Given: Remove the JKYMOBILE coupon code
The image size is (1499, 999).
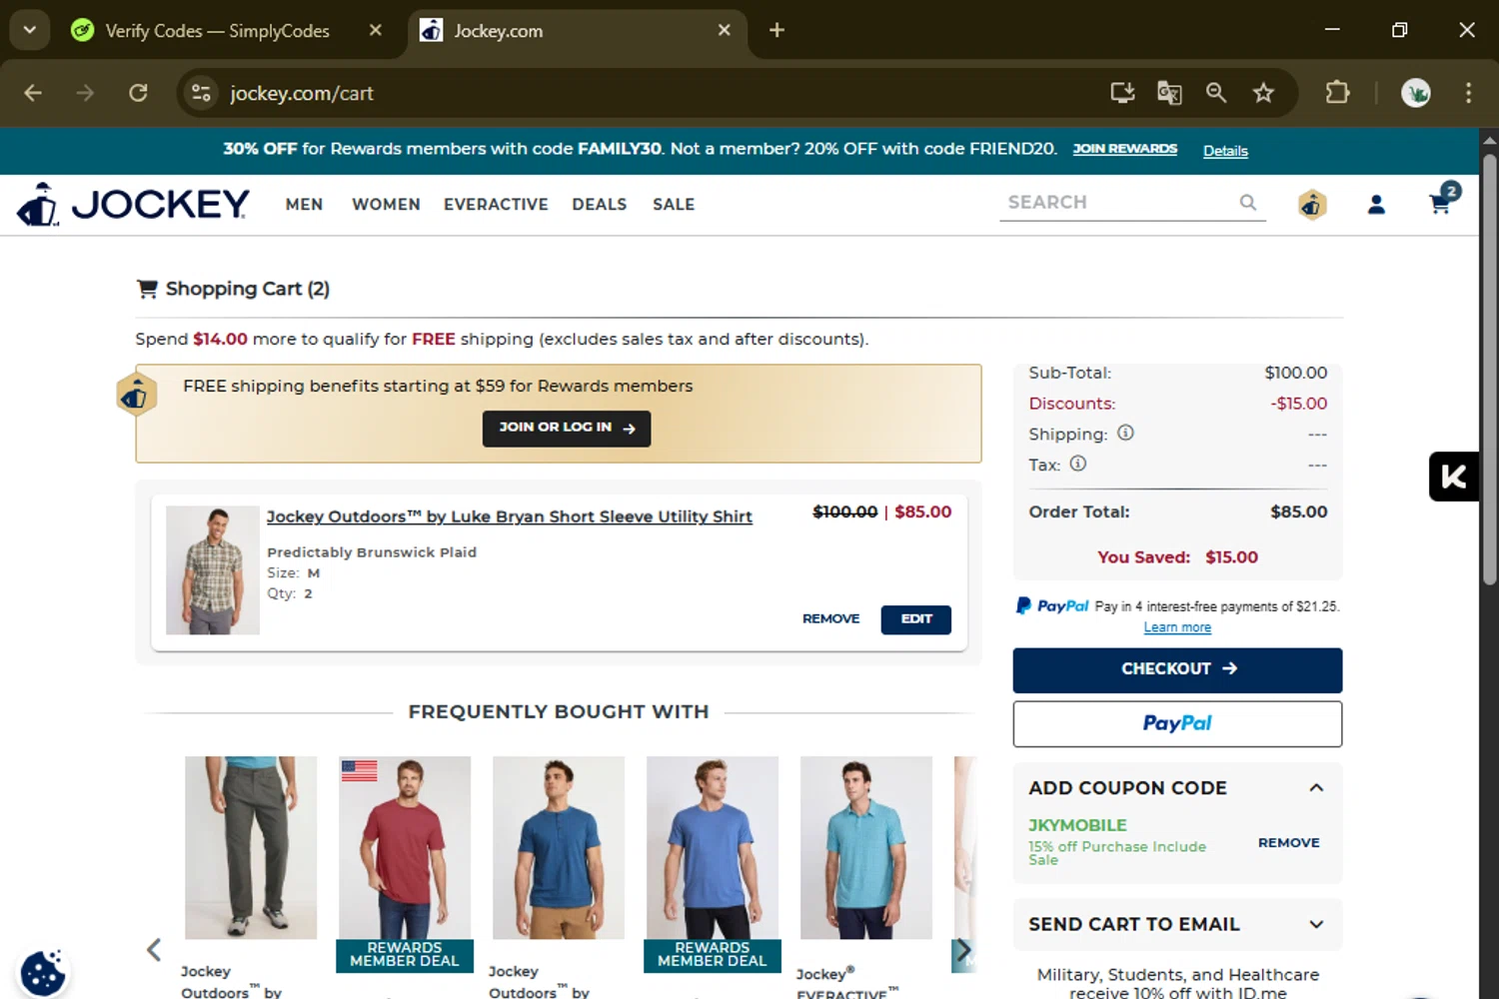Looking at the screenshot, I should [1288, 843].
